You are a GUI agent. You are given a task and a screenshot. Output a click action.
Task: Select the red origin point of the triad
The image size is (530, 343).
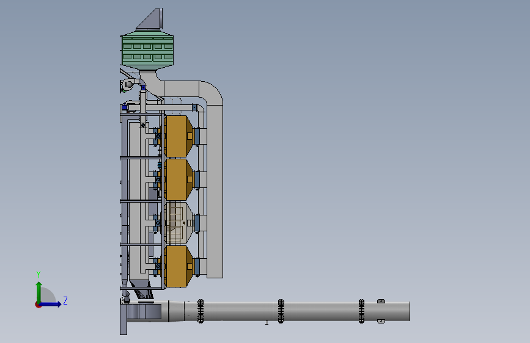pos(37,305)
